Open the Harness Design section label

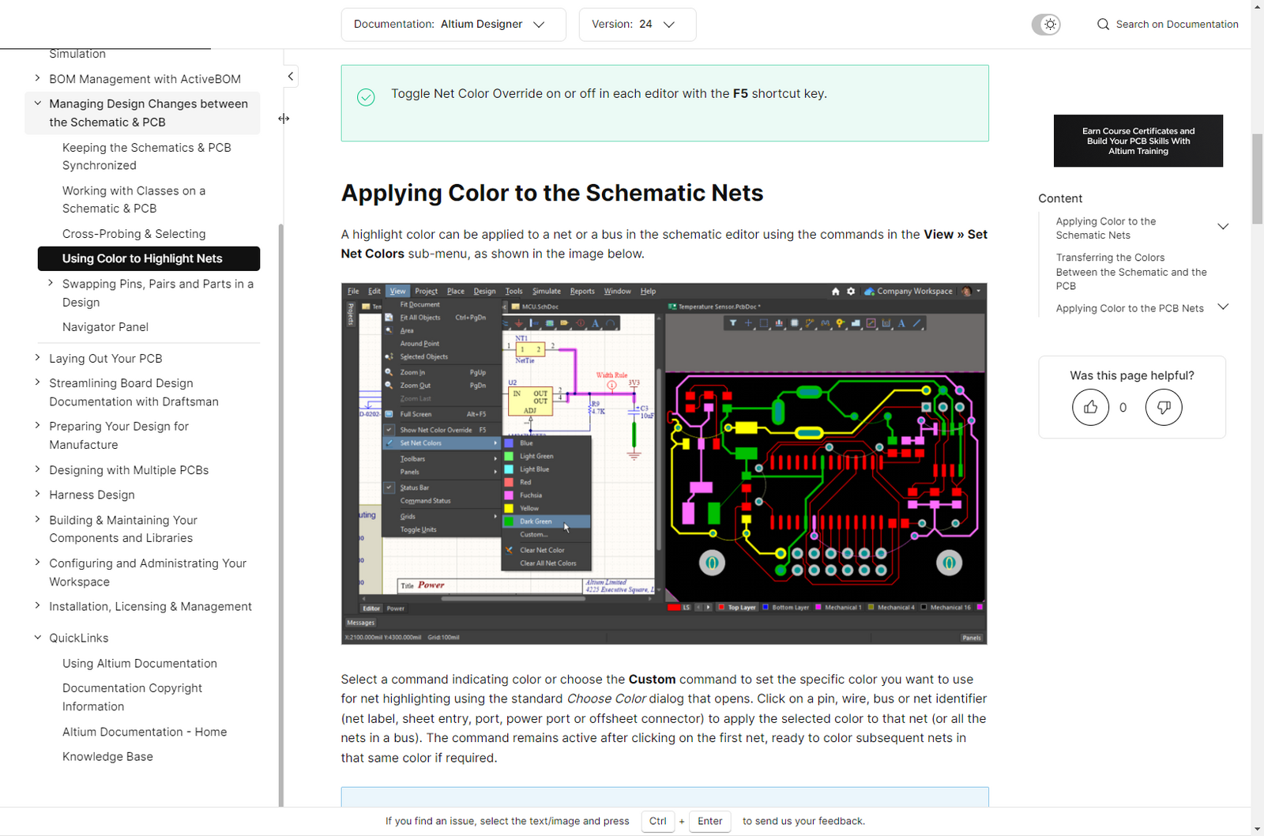(x=92, y=495)
